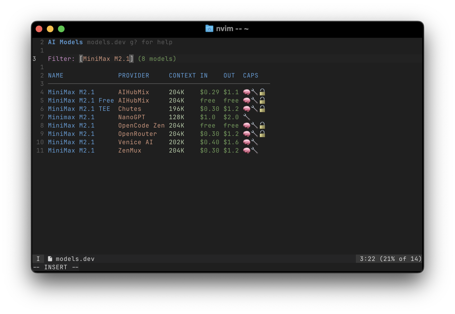Click the lock icon in the Chutes row
Image resolution: width=455 pixels, height=314 pixels.
coord(262,109)
